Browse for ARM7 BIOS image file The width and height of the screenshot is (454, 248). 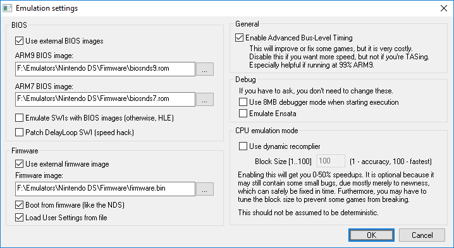[205, 100]
